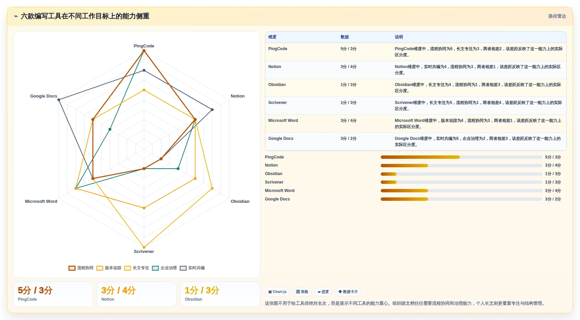
Task: Click the Scrivener table row name
Action: 277,103
